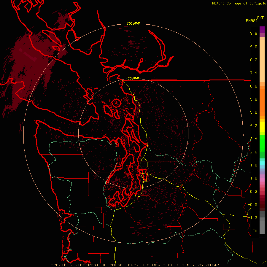Click the [PHAS] legend header

(x=251, y=20)
